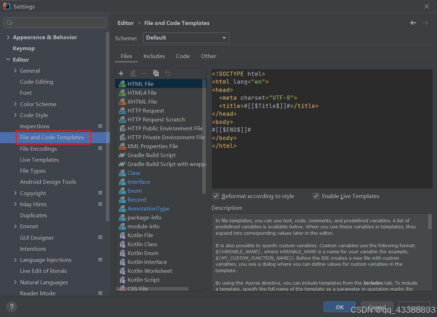Expand the Inlay Hints node
This screenshot has height=317, width=437.
(15, 204)
